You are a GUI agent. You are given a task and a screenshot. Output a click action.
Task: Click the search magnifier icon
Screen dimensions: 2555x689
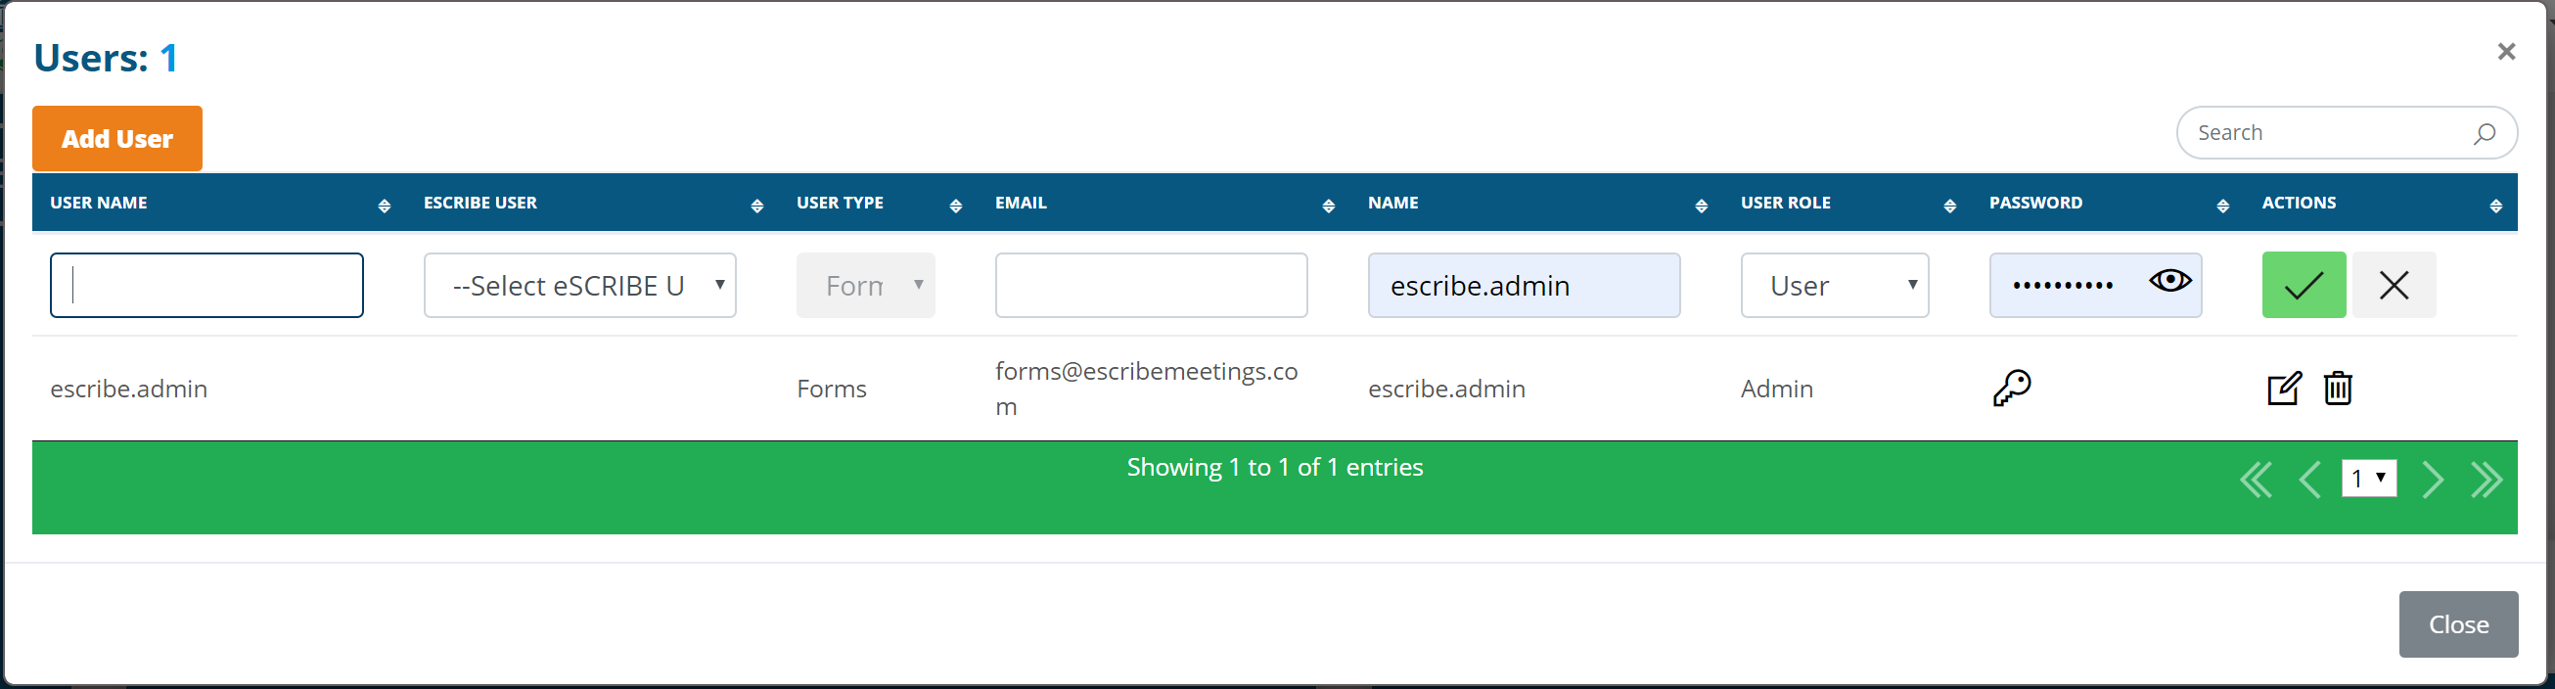pyautogui.click(x=2484, y=134)
